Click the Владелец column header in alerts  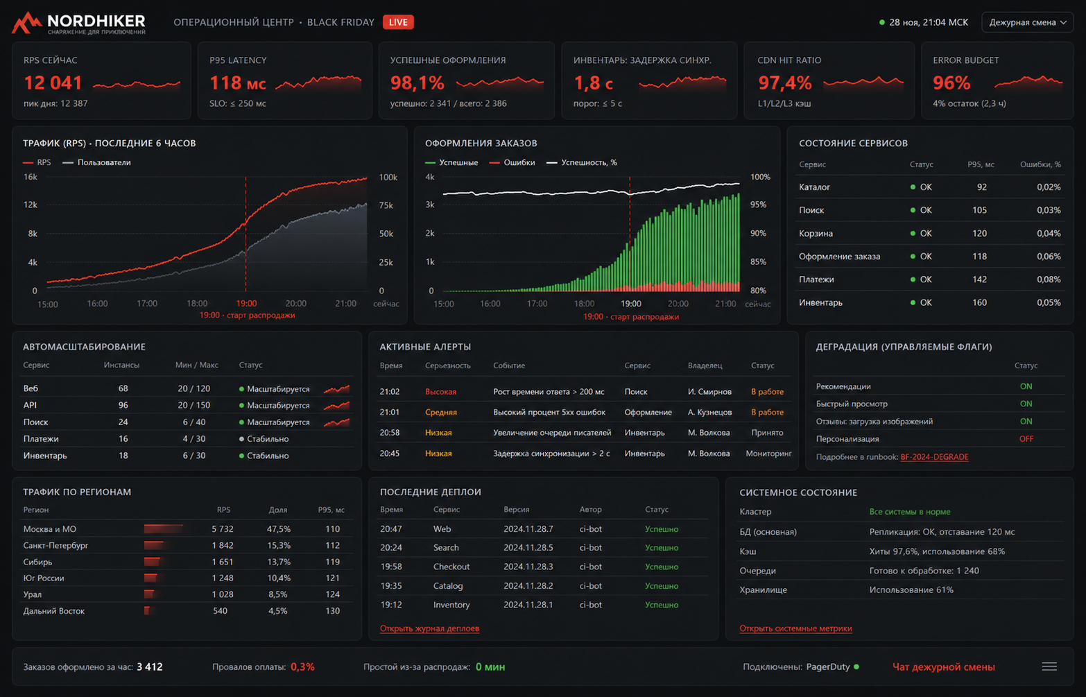point(705,365)
